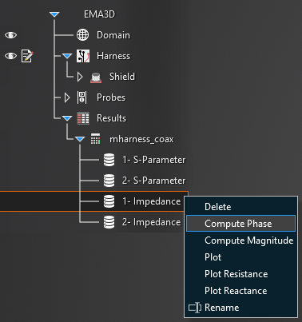
Task: Collapse the Results tree node
Action: coord(67,118)
